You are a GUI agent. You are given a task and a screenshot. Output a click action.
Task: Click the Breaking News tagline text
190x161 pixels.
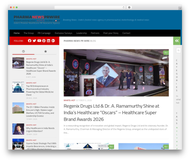(106, 20)
